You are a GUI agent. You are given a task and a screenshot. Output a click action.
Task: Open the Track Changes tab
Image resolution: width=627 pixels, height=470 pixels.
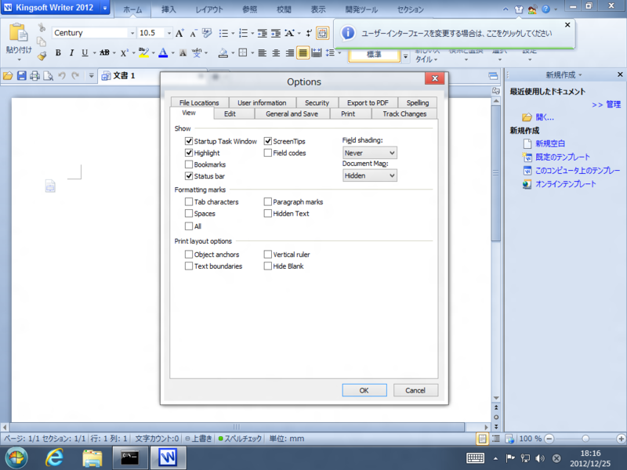coord(404,114)
